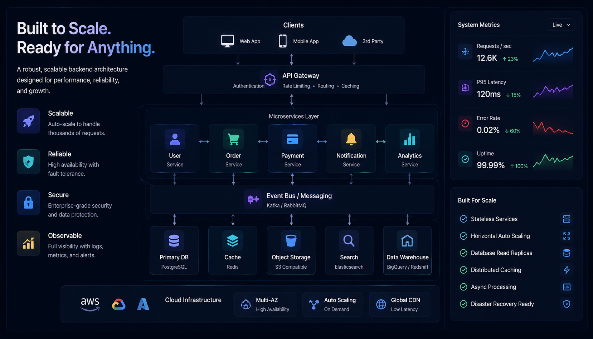Click the Multi-AZ cloud icon
The image size is (593, 339).
[246, 304]
